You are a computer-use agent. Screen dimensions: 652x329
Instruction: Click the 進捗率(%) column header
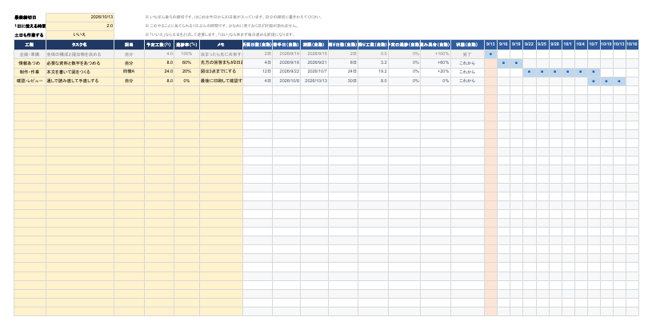click(x=186, y=45)
